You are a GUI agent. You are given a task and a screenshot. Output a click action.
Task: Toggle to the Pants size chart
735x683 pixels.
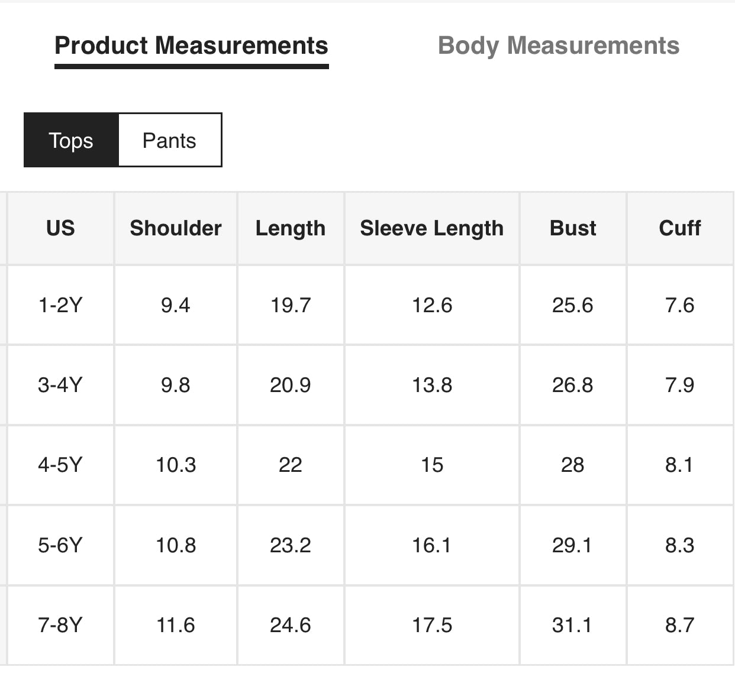(170, 140)
